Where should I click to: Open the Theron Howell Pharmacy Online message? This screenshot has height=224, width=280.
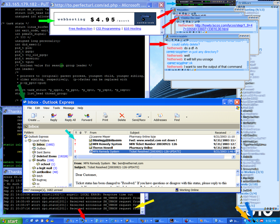155,148
